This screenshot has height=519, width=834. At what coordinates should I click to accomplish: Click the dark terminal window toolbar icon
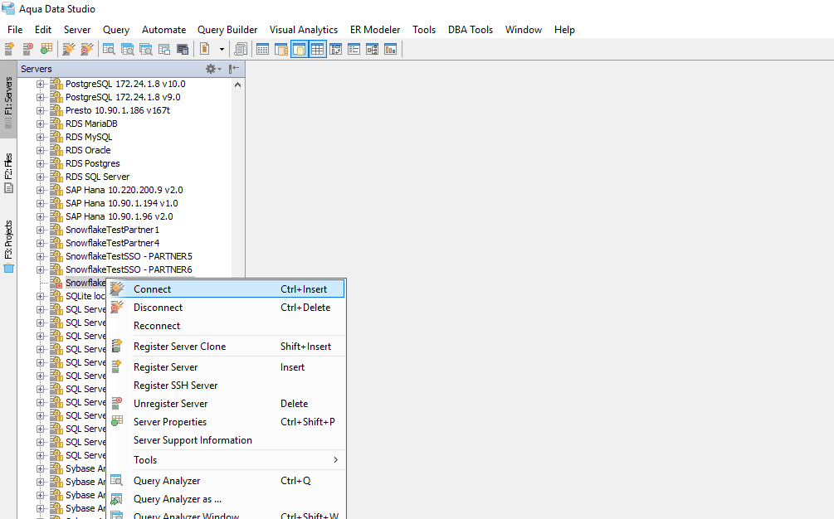coord(183,50)
